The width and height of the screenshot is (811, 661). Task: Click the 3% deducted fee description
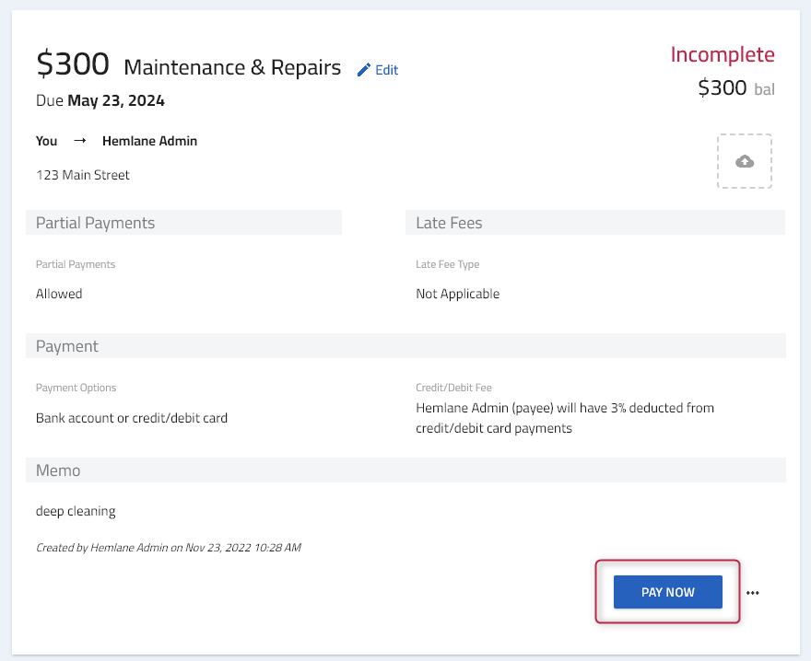565,418
